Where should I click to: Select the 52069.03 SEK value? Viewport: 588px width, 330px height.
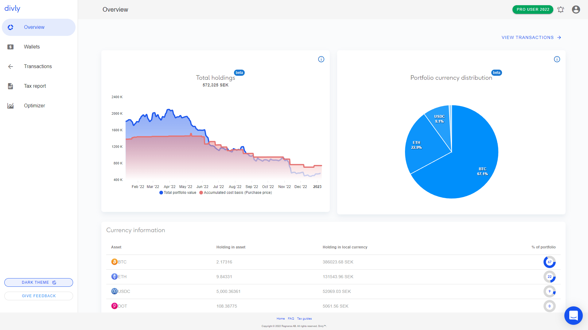pyautogui.click(x=337, y=291)
